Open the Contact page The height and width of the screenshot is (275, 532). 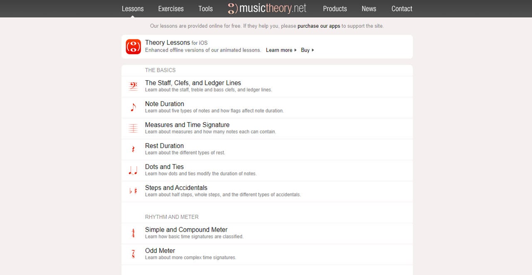pos(402,9)
